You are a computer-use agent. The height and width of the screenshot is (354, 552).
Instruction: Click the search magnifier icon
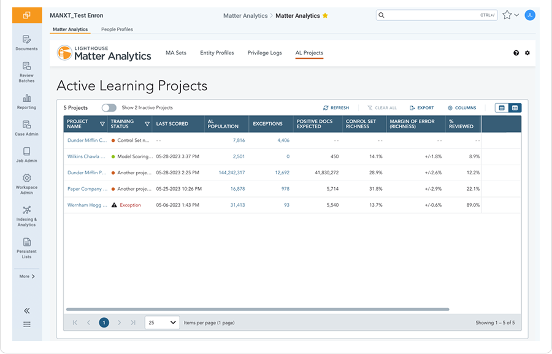pos(381,15)
